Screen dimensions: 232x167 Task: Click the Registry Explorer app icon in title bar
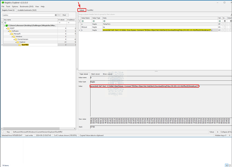coord(3,3)
